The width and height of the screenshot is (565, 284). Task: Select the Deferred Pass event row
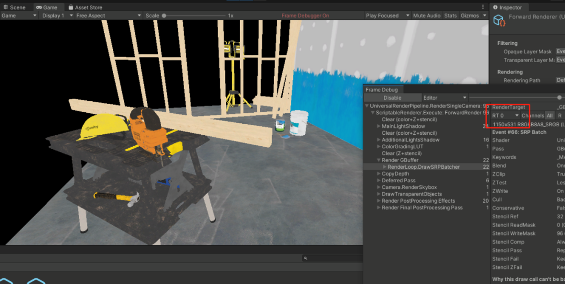(398, 181)
